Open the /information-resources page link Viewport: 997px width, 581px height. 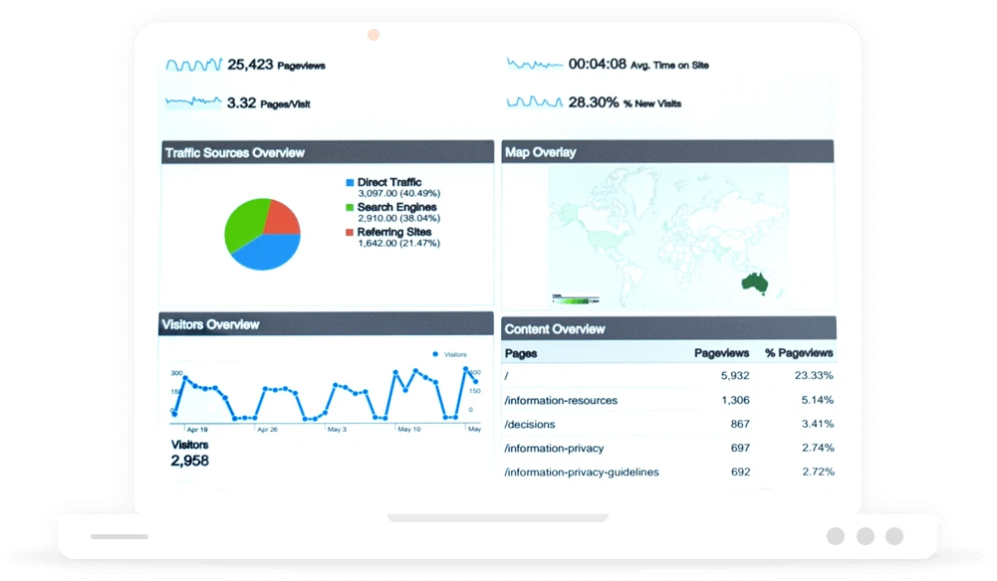pyautogui.click(x=561, y=400)
